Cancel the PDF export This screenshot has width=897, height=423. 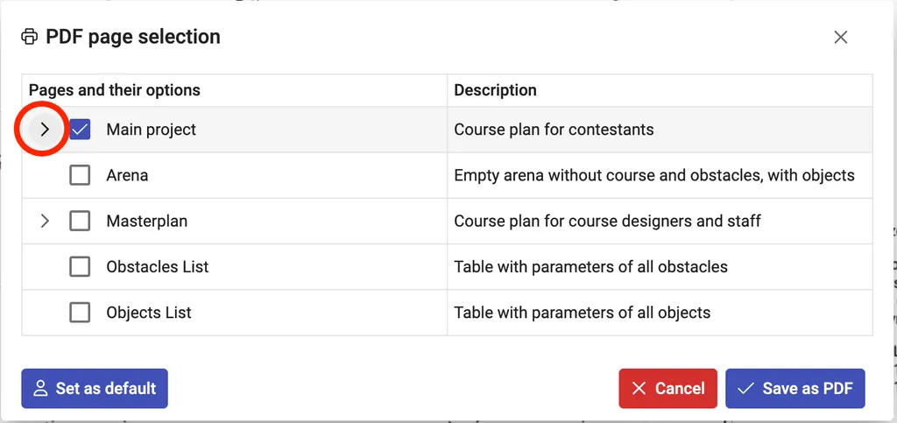(667, 389)
